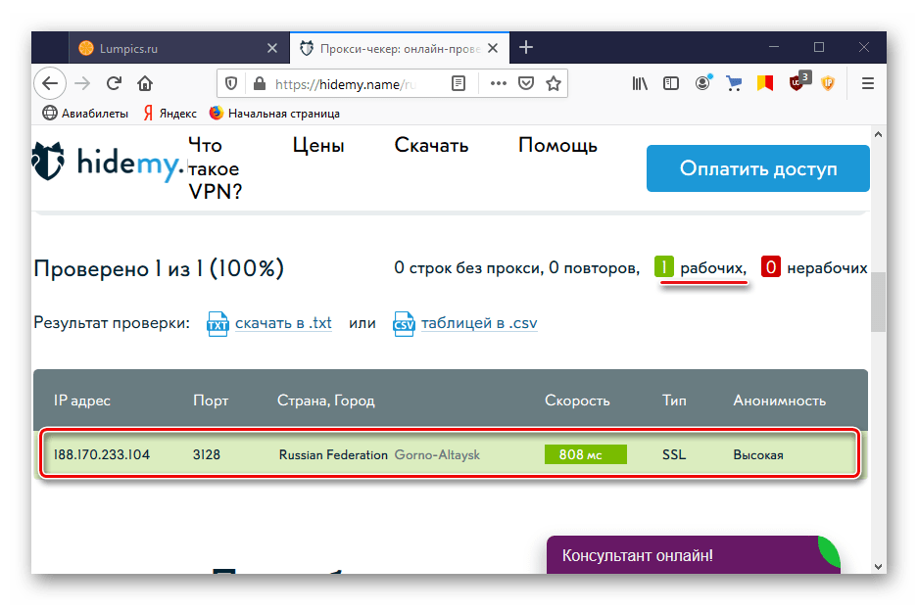Download results via скачать в .txt link

283,323
